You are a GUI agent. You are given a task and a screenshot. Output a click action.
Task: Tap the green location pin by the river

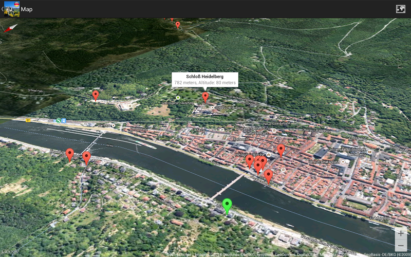pos(227,207)
